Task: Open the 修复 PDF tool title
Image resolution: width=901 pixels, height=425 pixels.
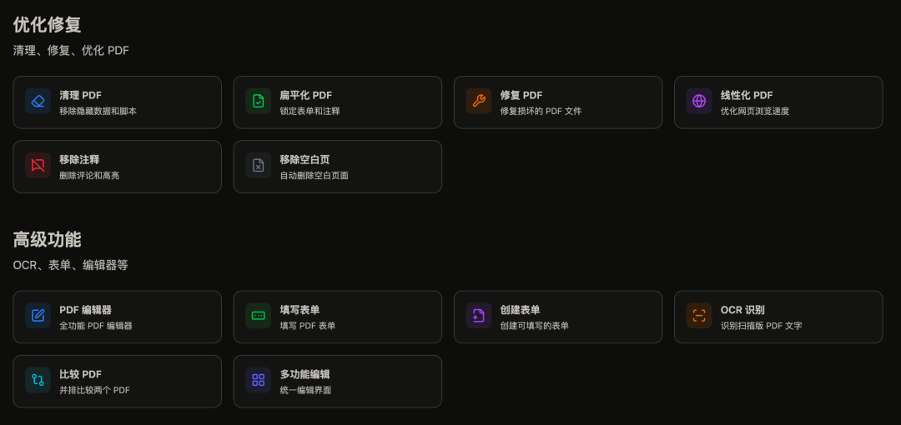Action: 521,95
